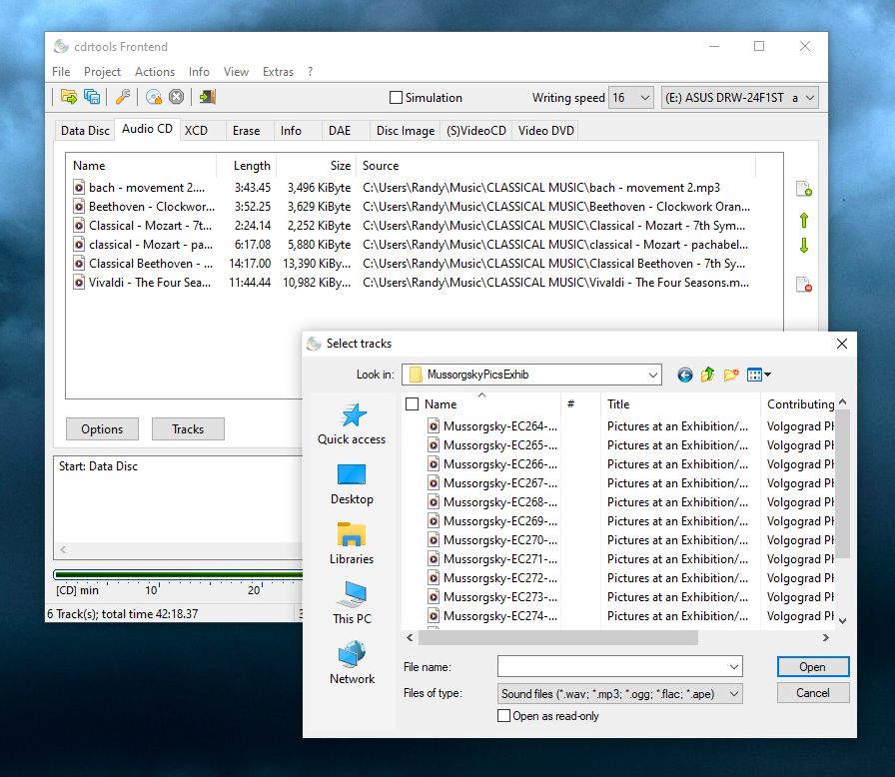Open the Extras menu

pos(278,71)
